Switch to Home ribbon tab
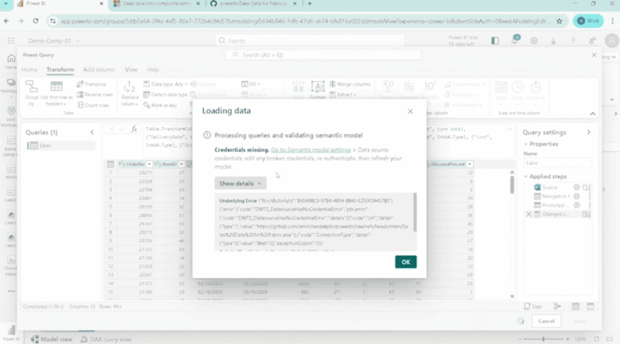Image resolution: width=620 pixels, height=344 pixels. [29, 70]
